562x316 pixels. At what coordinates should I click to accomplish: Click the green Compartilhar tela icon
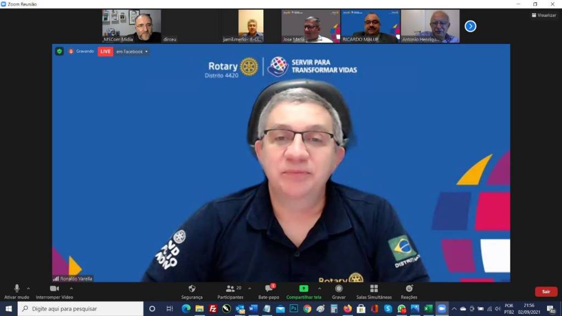coord(304,289)
